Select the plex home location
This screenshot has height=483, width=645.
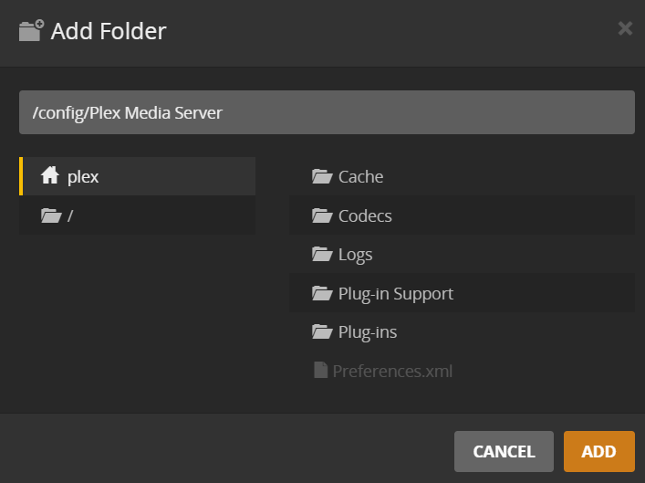138,176
